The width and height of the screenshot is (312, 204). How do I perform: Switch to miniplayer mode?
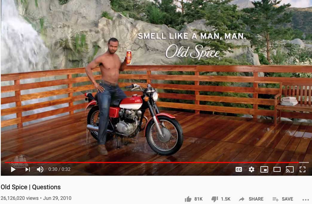[x=264, y=169]
